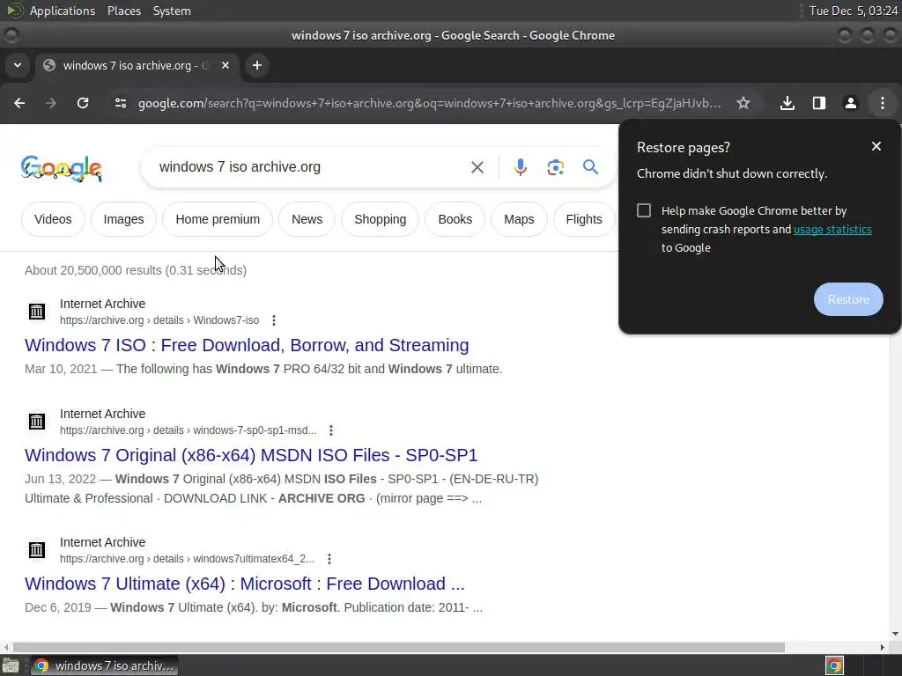Open Chrome downloads icon
Viewport: 902px width, 676px height.
point(787,103)
